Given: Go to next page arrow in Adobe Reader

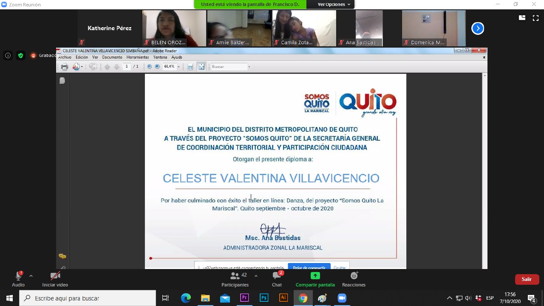Looking at the screenshot, I should (116, 67).
